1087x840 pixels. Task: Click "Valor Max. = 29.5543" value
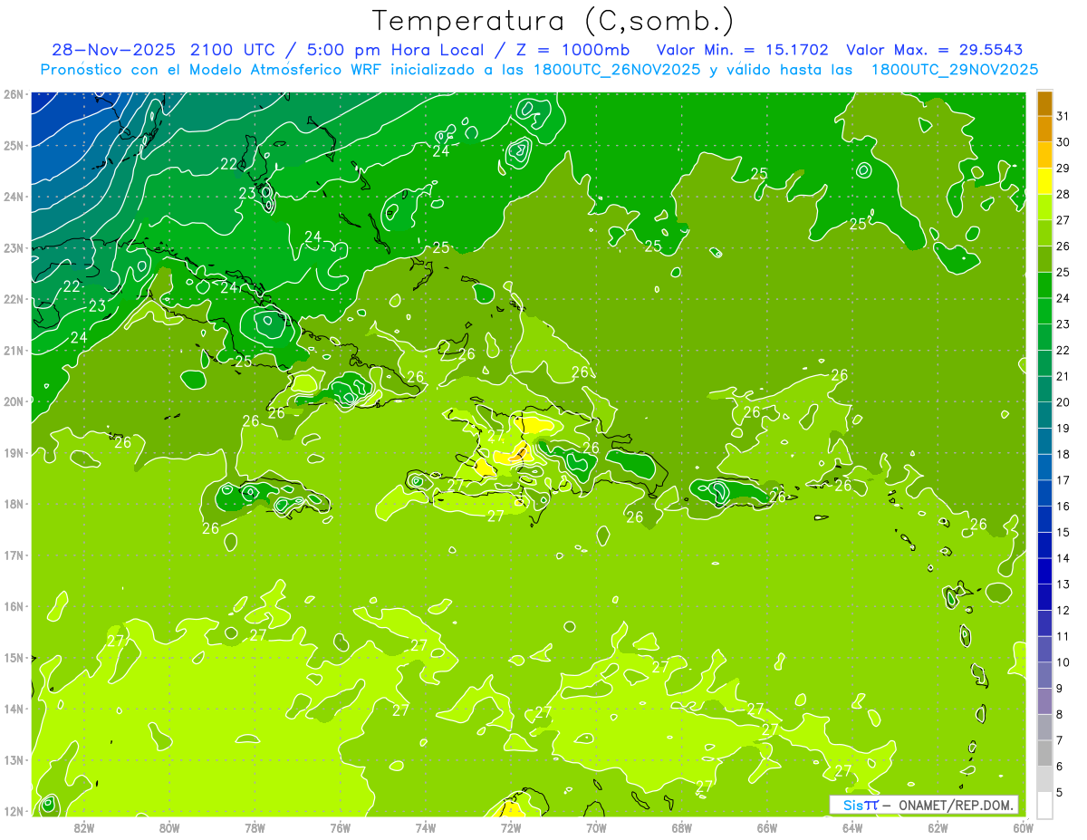935,50
